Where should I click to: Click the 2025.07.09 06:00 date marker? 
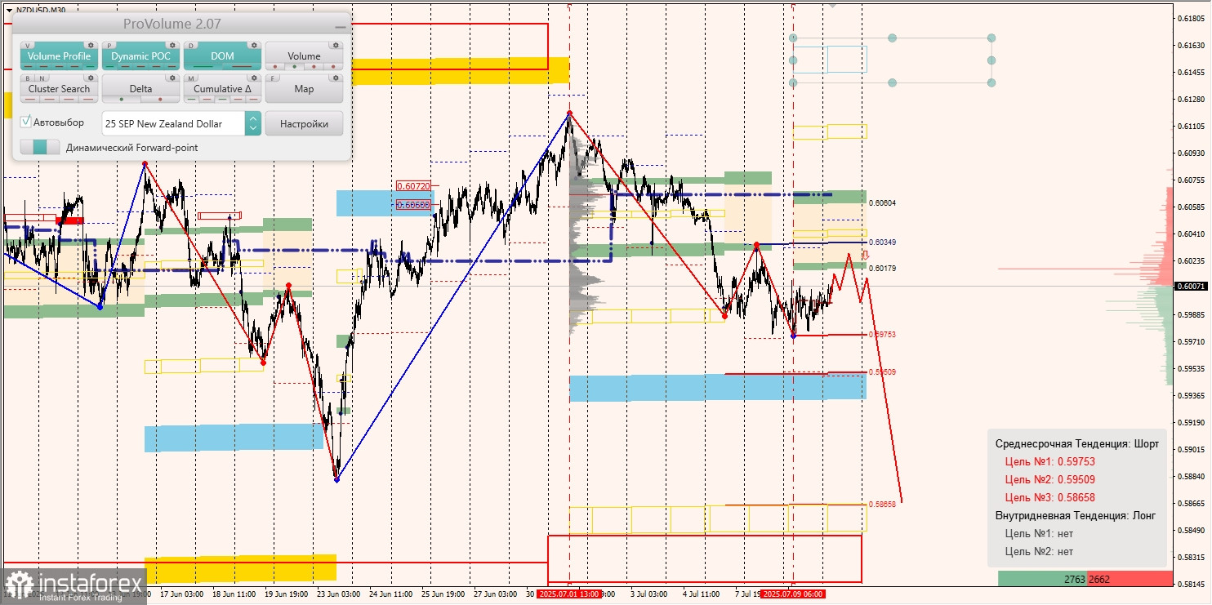(792, 594)
